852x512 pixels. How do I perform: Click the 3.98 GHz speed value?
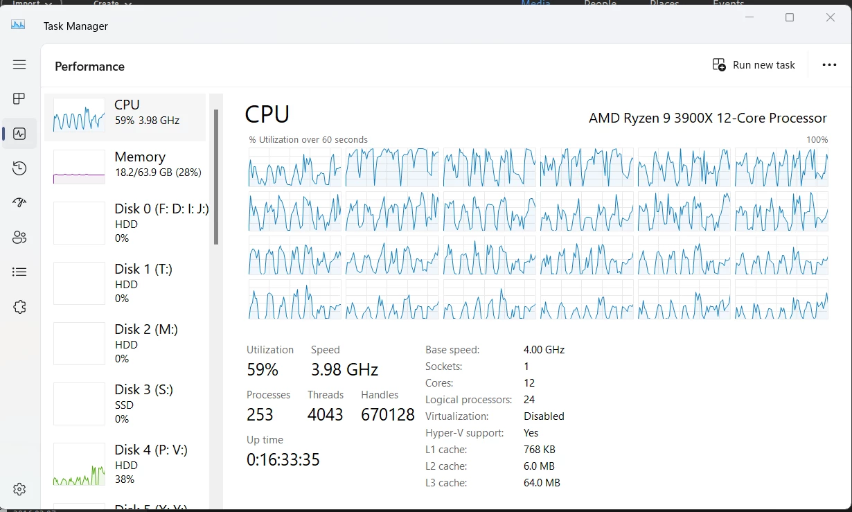pyautogui.click(x=344, y=370)
